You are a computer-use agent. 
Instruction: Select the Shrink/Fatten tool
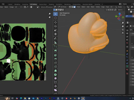click(x=56, y=86)
